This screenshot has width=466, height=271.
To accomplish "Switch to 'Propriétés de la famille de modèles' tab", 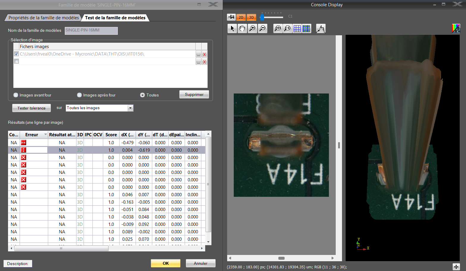I will pyautogui.click(x=43, y=18).
